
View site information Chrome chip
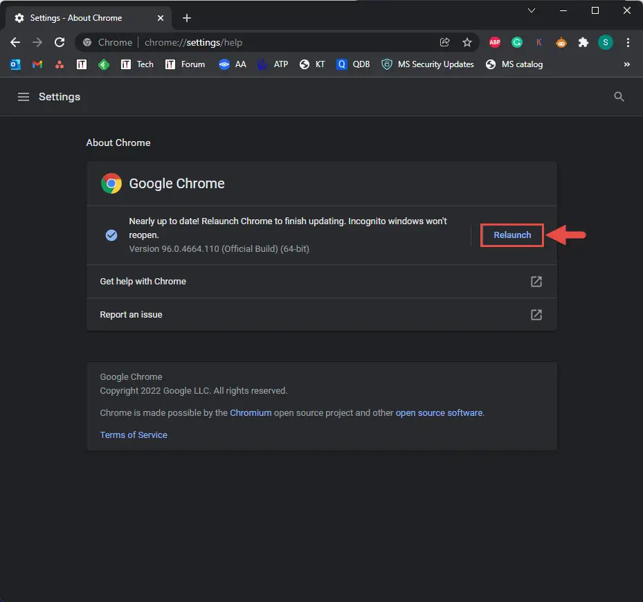click(107, 42)
